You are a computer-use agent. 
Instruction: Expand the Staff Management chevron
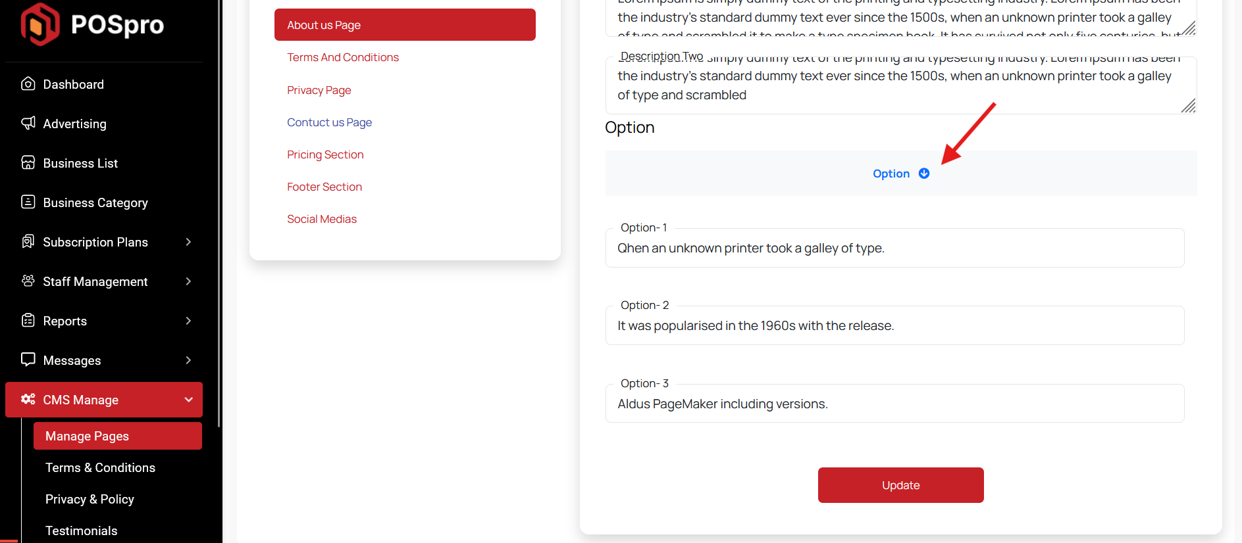(188, 281)
